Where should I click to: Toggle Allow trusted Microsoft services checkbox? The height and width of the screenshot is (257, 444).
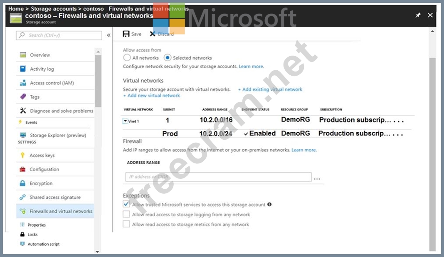click(126, 204)
